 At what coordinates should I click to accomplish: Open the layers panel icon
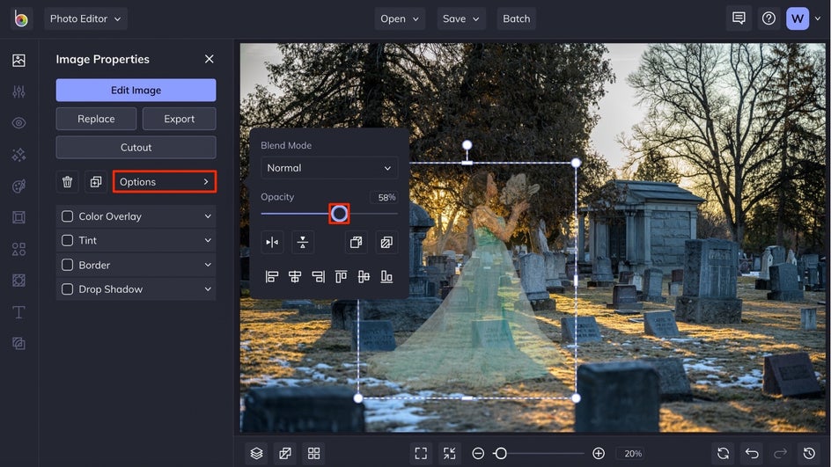[256, 453]
